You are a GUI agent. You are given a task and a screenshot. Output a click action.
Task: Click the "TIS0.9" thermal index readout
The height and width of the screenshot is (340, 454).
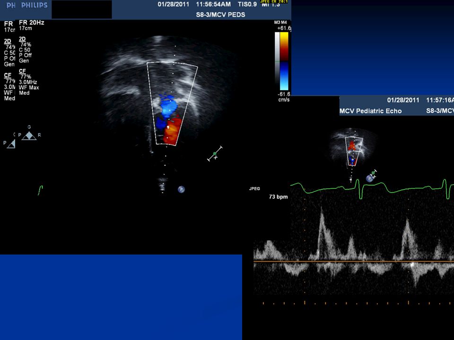[247, 4]
